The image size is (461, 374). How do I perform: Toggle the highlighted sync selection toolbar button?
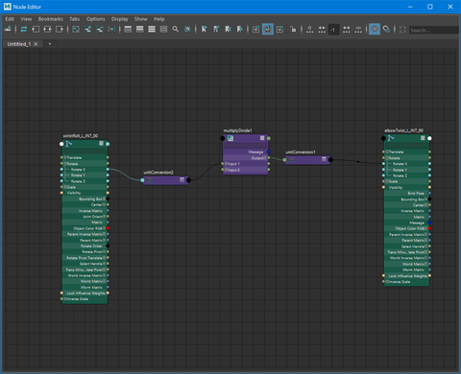tap(268, 30)
